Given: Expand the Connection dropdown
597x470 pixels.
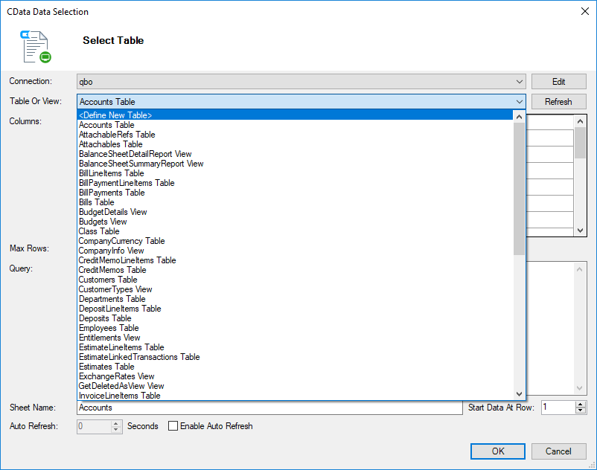Looking at the screenshot, I should [x=520, y=82].
